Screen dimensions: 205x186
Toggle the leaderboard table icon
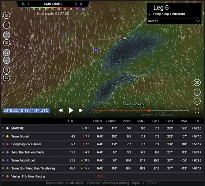point(6,78)
